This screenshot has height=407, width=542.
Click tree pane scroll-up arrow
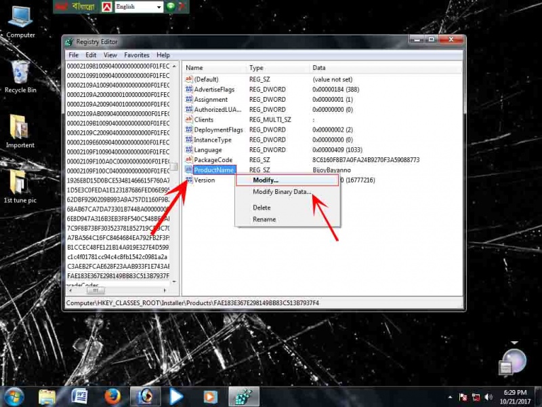(174, 66)
